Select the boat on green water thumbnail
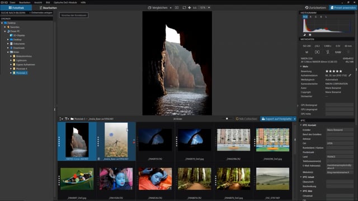 tap(77, 179)
